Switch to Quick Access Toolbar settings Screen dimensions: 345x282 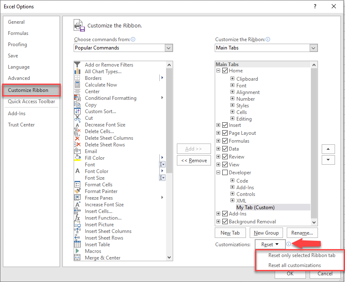click(32, 101)
